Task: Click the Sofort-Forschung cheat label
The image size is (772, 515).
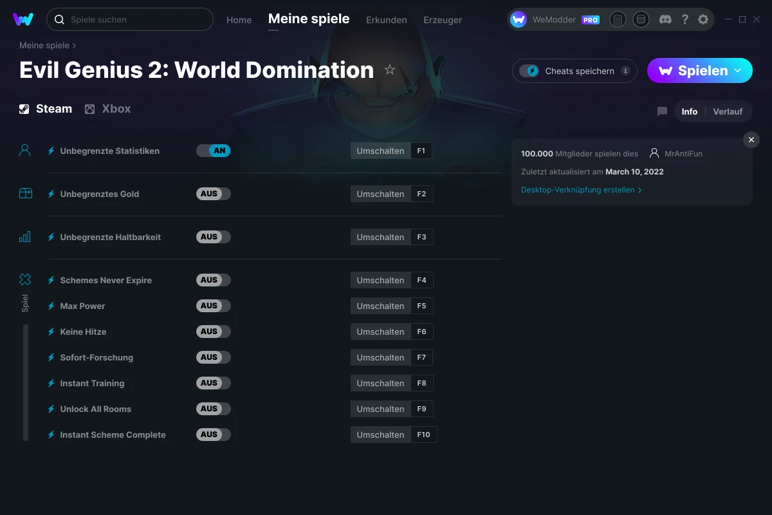Action: (x=96, y=357)
